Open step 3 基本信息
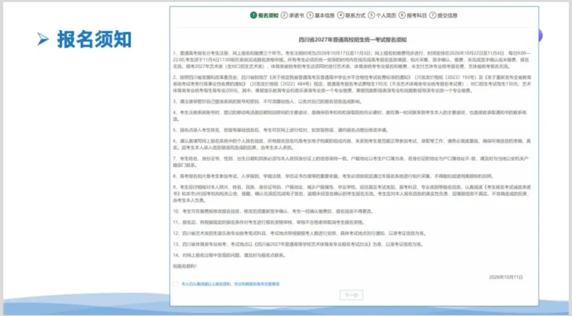This screenshot has width=572, height=316. pos(320,15)
